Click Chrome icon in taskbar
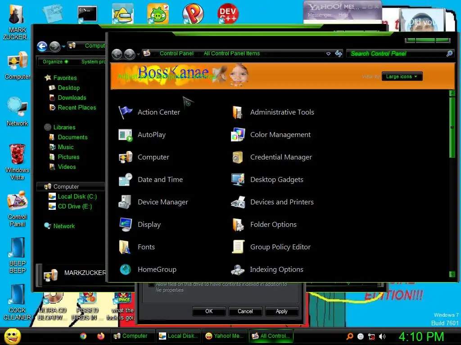 click(x=83, y=336)
